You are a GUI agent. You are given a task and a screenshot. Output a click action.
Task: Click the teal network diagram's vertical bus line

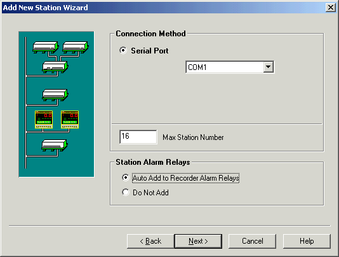click(26, 102)
